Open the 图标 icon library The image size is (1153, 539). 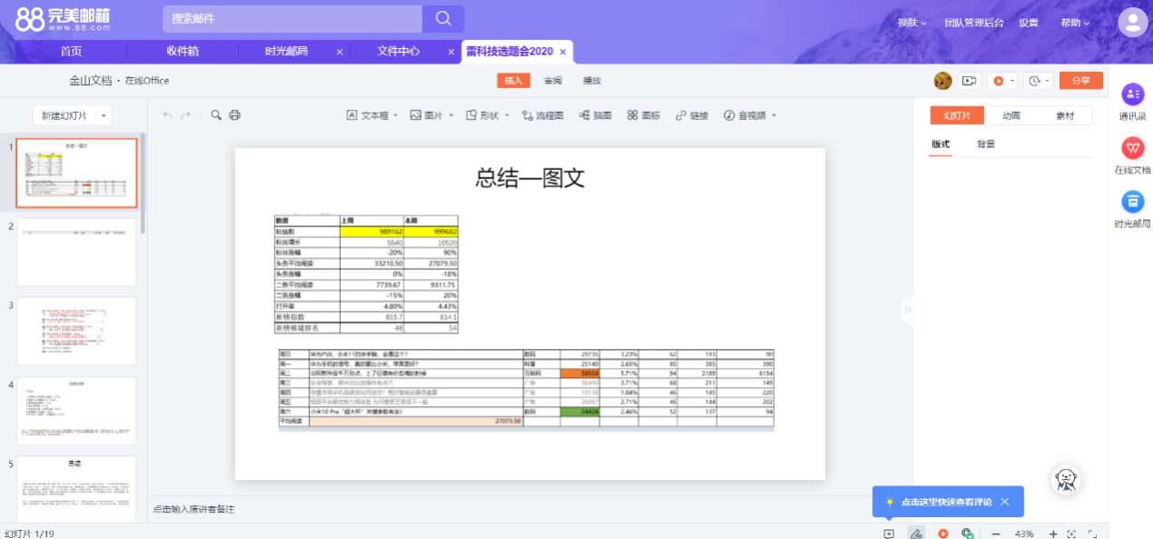[x=643, y=115]
